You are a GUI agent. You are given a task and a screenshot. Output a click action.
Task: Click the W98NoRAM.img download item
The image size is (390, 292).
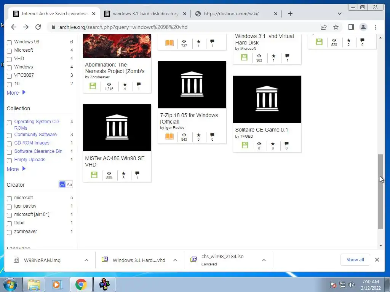(42, 260)
